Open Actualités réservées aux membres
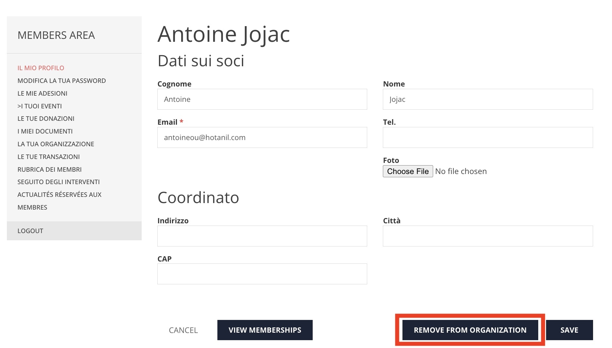This screenshot has width=612, height=348. click(59, 195)
